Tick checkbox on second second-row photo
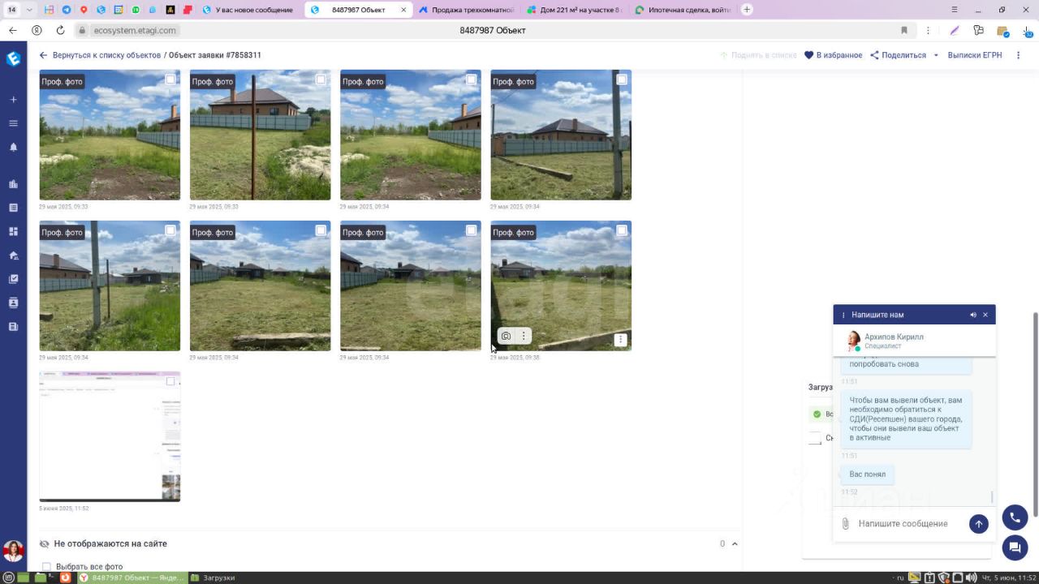Viewport: 1039px width, 584px height. pos(321,230)
